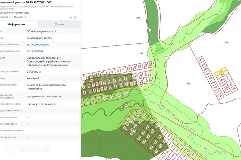Open the План ЗУ link
This screenshot has height=160, width=241.
[5, 17]
